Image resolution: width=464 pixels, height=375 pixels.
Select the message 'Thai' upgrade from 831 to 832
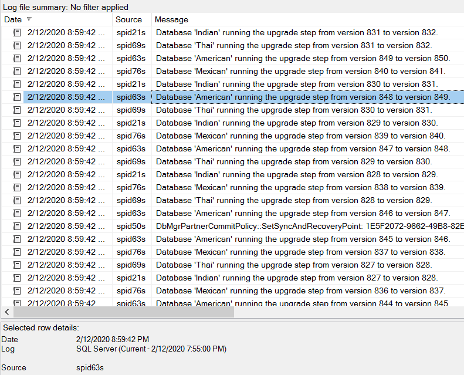293,45
